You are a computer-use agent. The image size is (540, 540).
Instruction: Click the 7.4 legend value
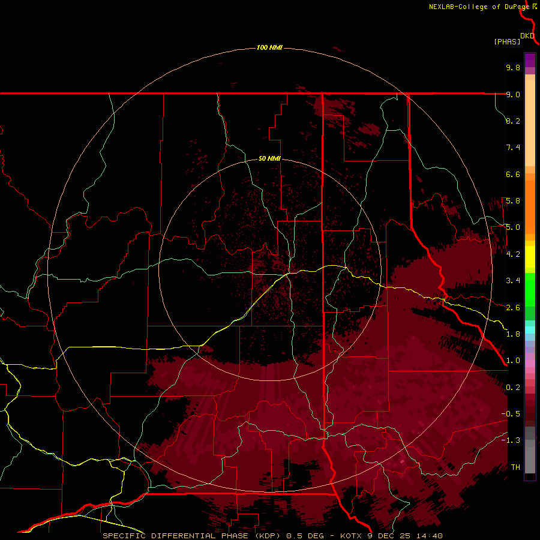click(513, 148)
